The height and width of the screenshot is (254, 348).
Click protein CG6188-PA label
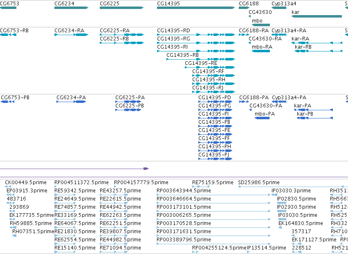(x=254, y=98)
